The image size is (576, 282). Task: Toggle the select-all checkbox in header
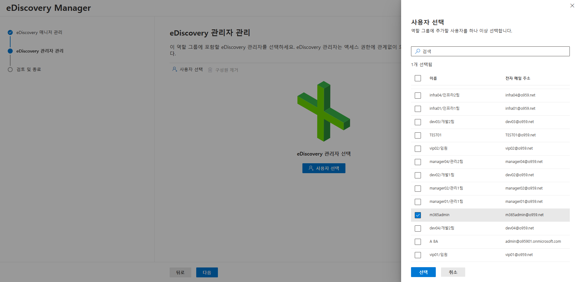point(418,78)
